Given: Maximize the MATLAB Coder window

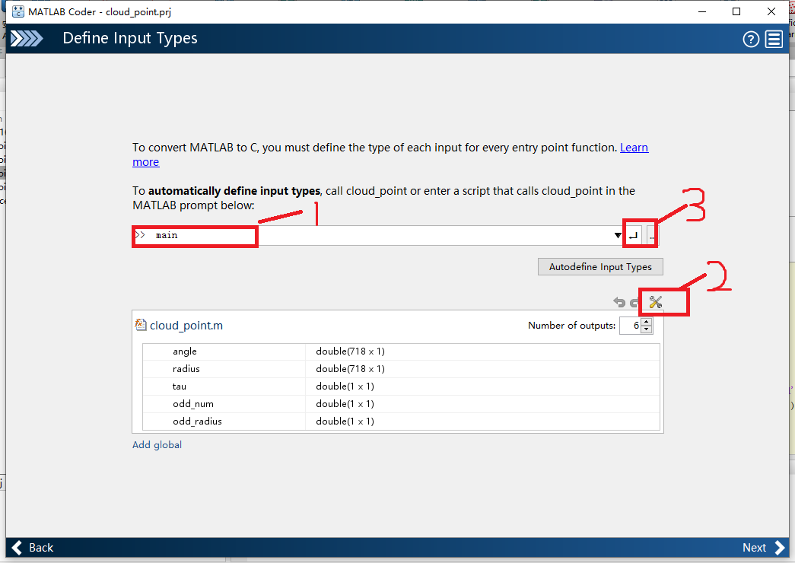Looking at the screenshot, I should (x=736, y=11).
